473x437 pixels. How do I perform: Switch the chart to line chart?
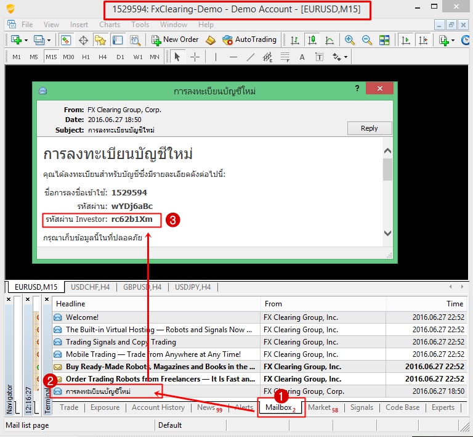pos(329,40)
